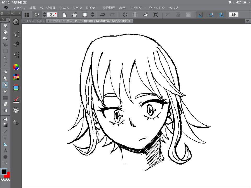Screen dimensions: 251x188
Task: Open the Color Wheel palette
Action: (16, 67)
